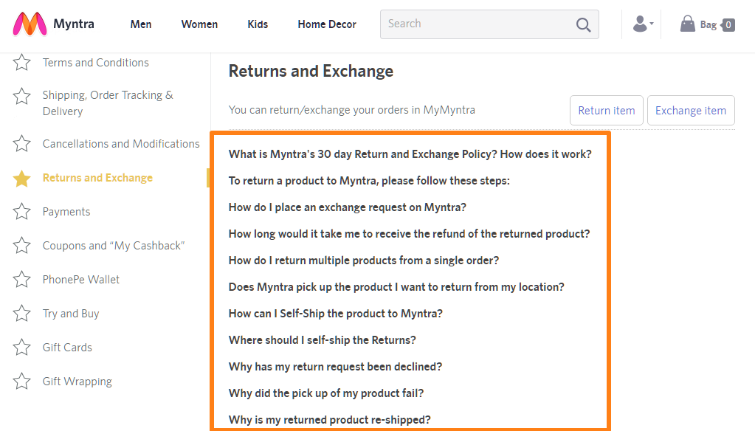
Task: Open PhonePe Wallet help topic
Action: click(81, 279)
